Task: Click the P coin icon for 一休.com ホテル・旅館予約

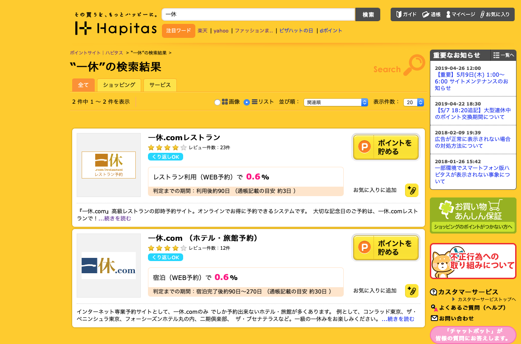Action: (364, 248)
